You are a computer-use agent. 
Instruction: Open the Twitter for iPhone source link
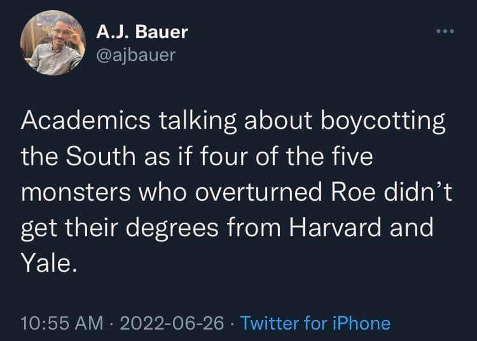pyautogui.click(x=315, y=323)
